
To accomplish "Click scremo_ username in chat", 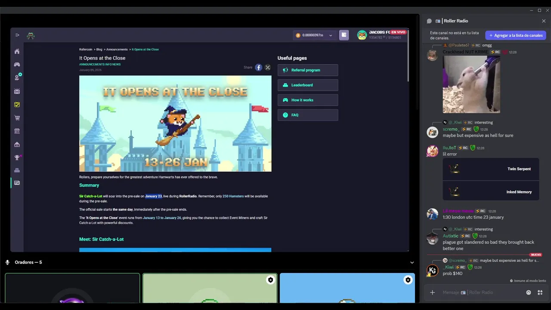I will (x=451, y=129).
